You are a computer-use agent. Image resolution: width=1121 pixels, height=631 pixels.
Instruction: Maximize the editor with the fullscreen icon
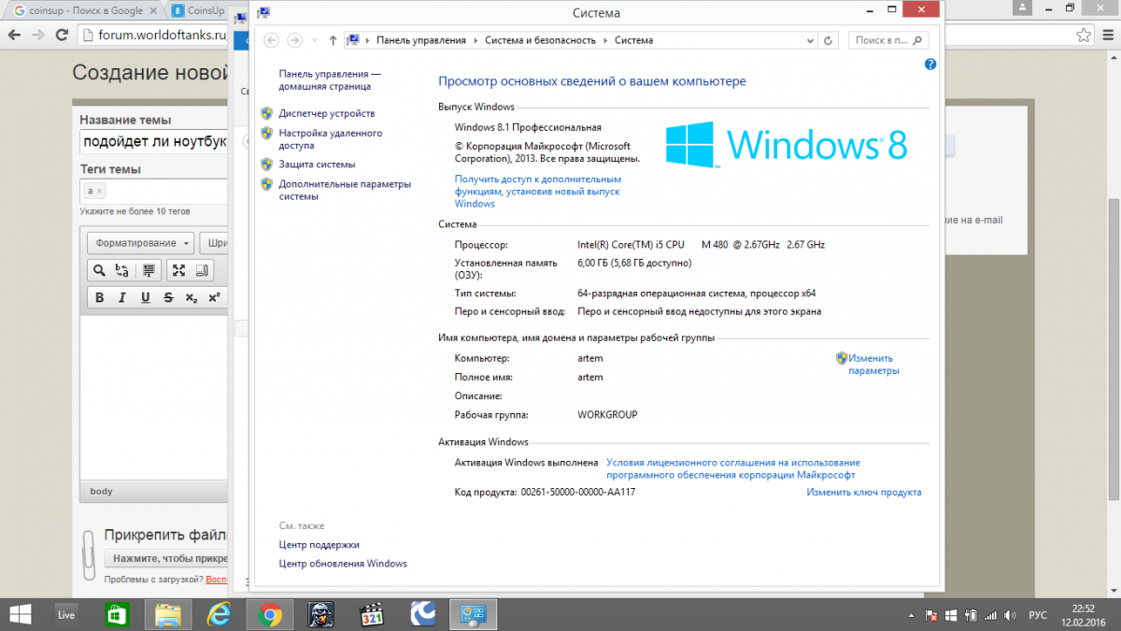(x=177, y=271)
